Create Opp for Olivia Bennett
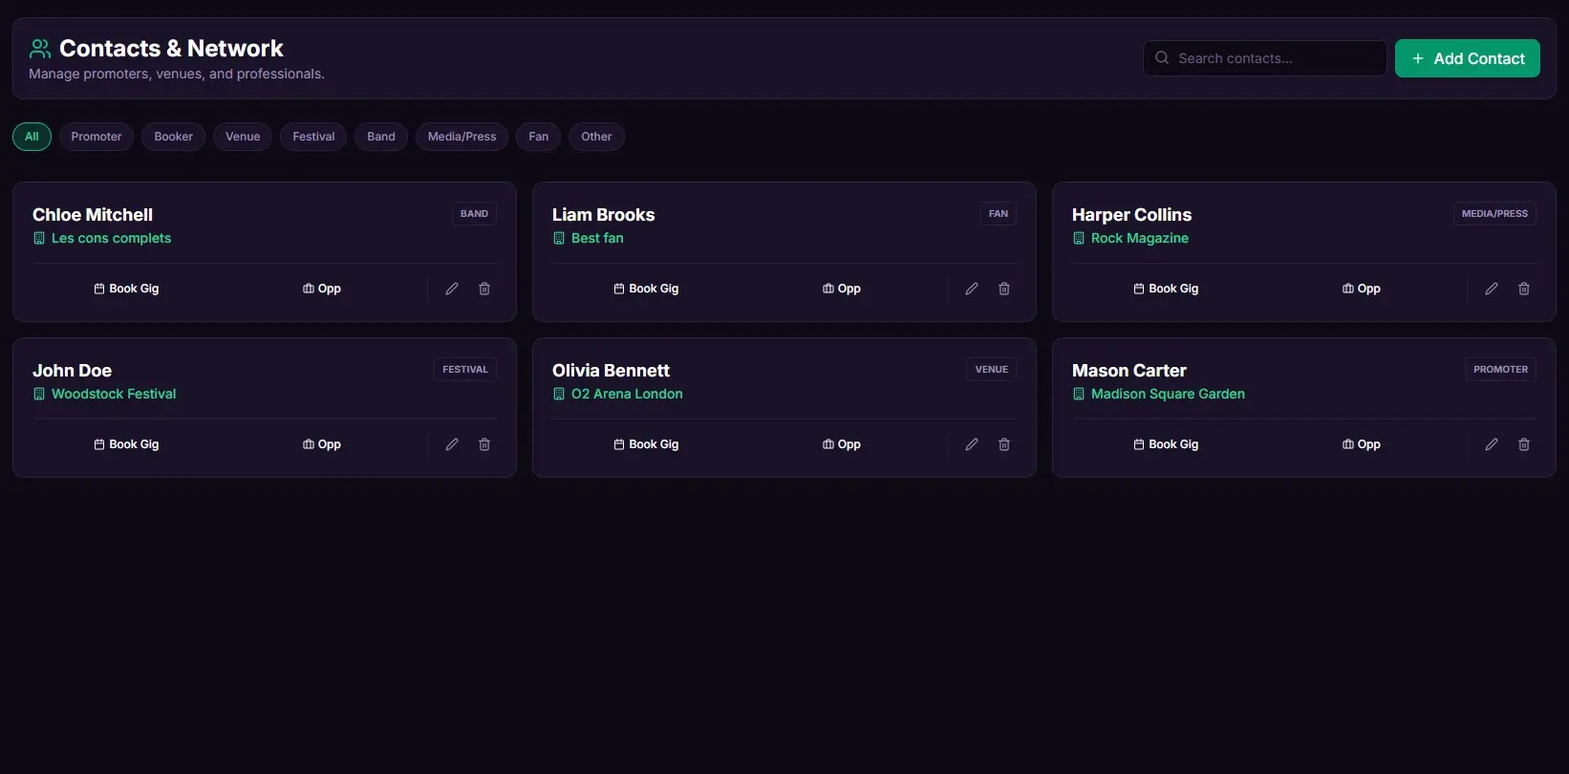Viewport: 1569px width, 774px height. point(842,444)
